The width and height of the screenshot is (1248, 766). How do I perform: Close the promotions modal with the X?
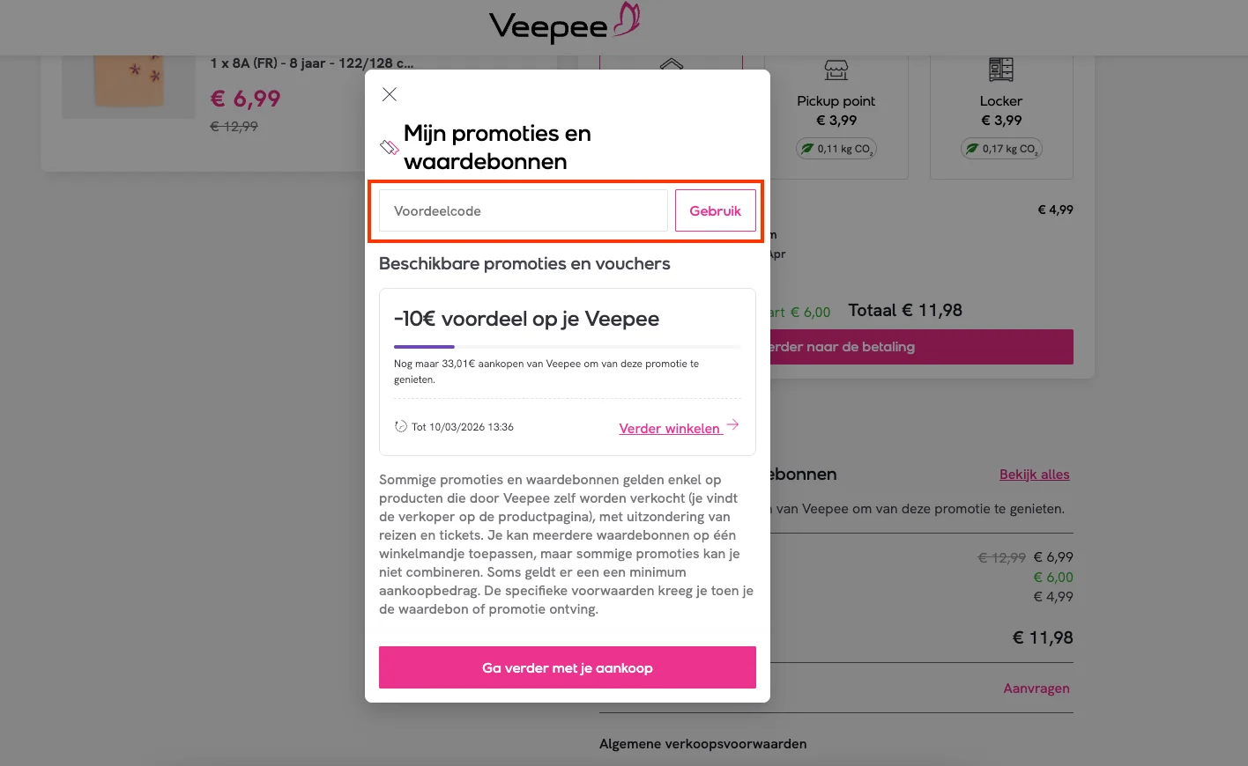389,94
